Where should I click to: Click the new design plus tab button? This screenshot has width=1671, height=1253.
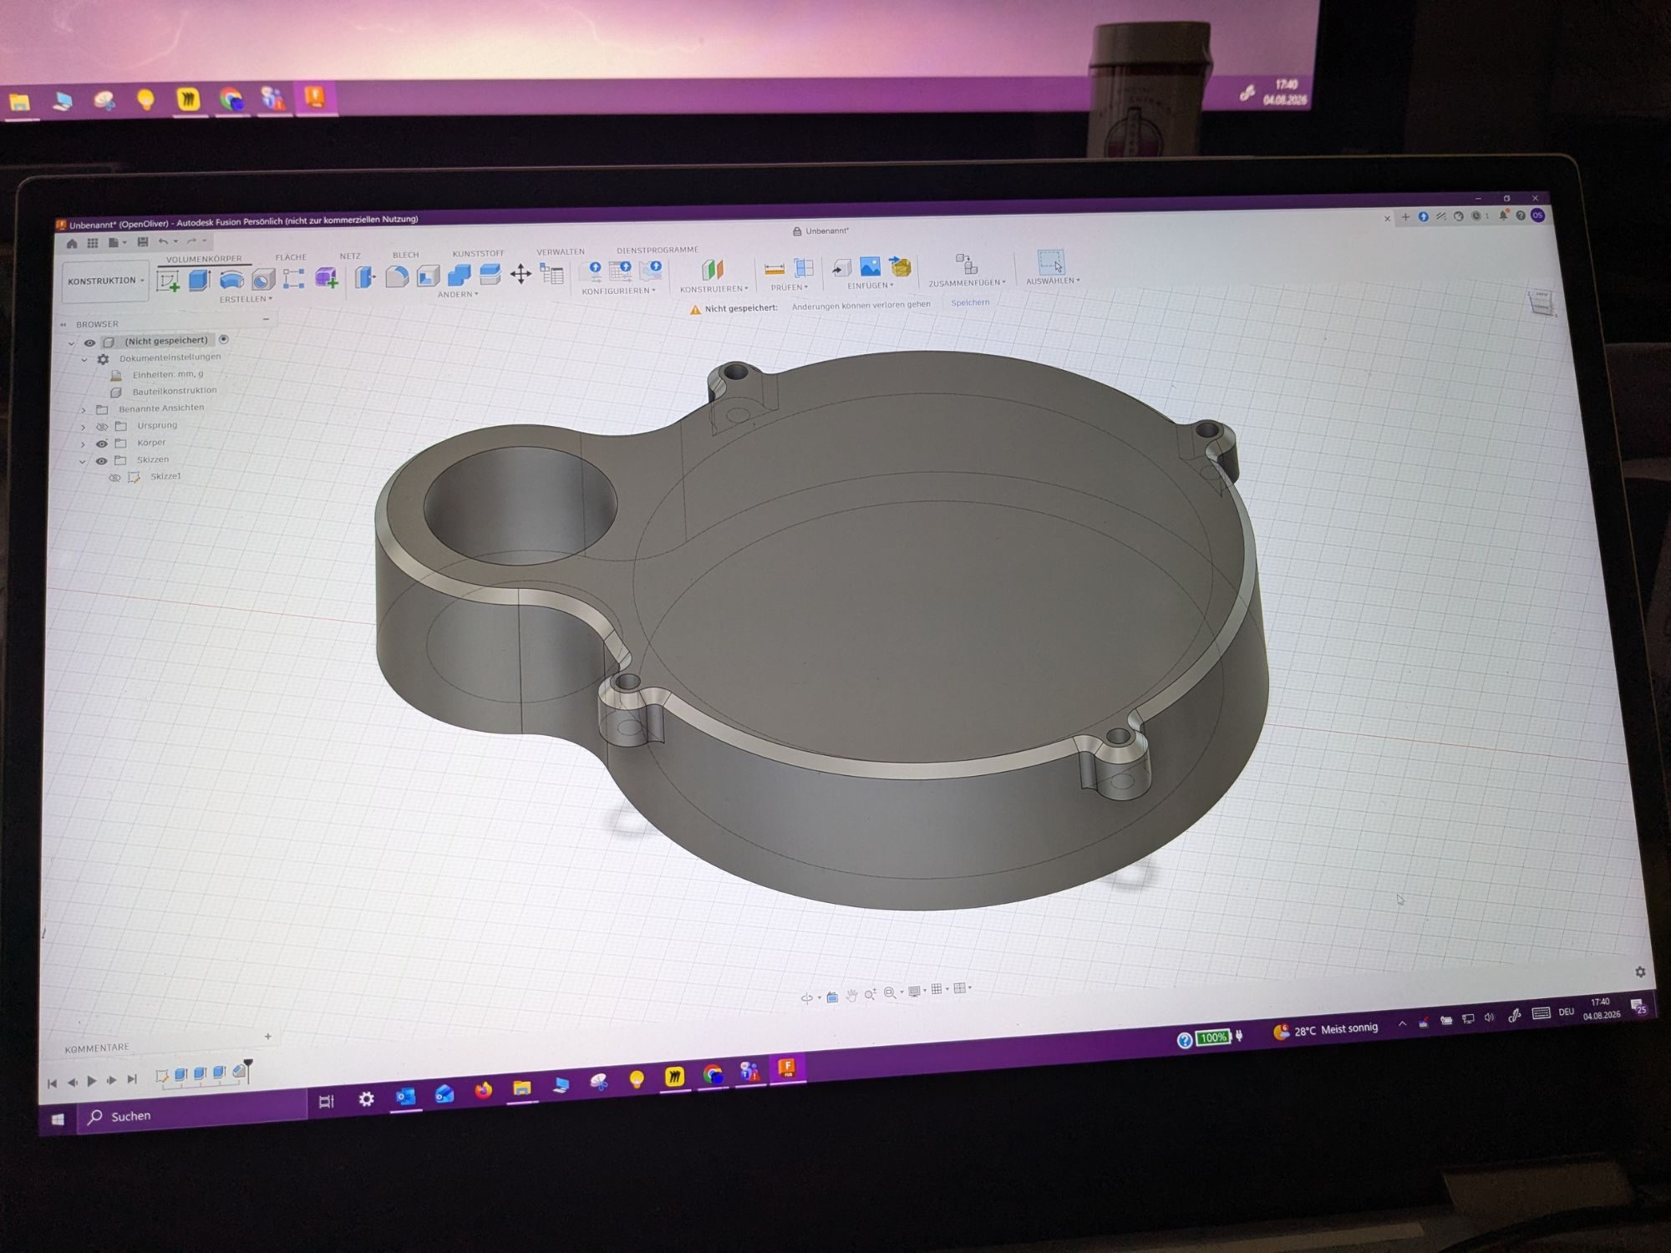click(x=1405, y=217)
